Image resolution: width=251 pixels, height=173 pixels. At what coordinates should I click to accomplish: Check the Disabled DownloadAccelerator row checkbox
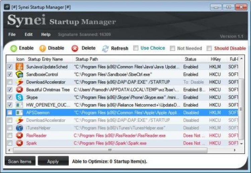pyautogui.click(x=10, y=120)
